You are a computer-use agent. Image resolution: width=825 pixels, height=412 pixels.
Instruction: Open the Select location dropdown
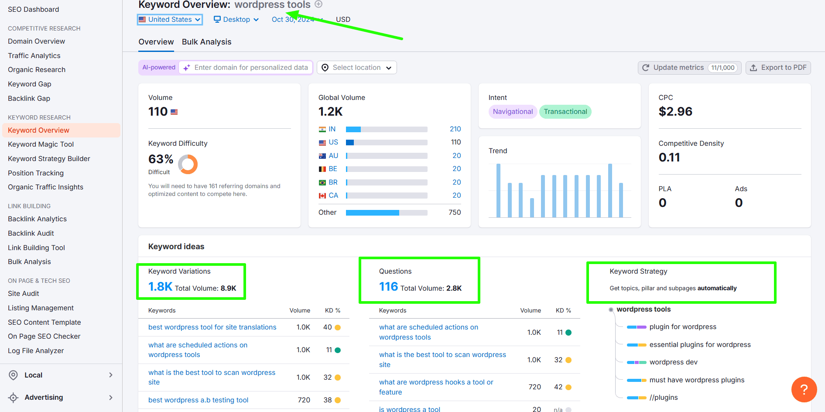(357, 68)
